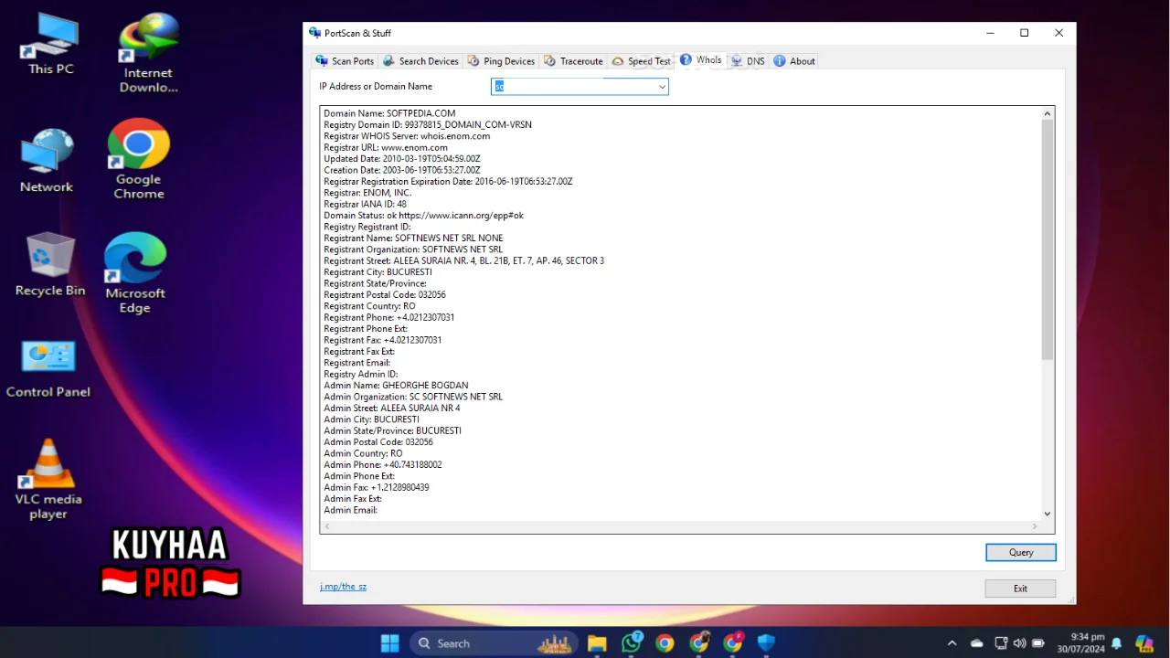Click the 'Registrar IANA ID: 48' line
The image size is (1170, 658).
pos(366,204)
